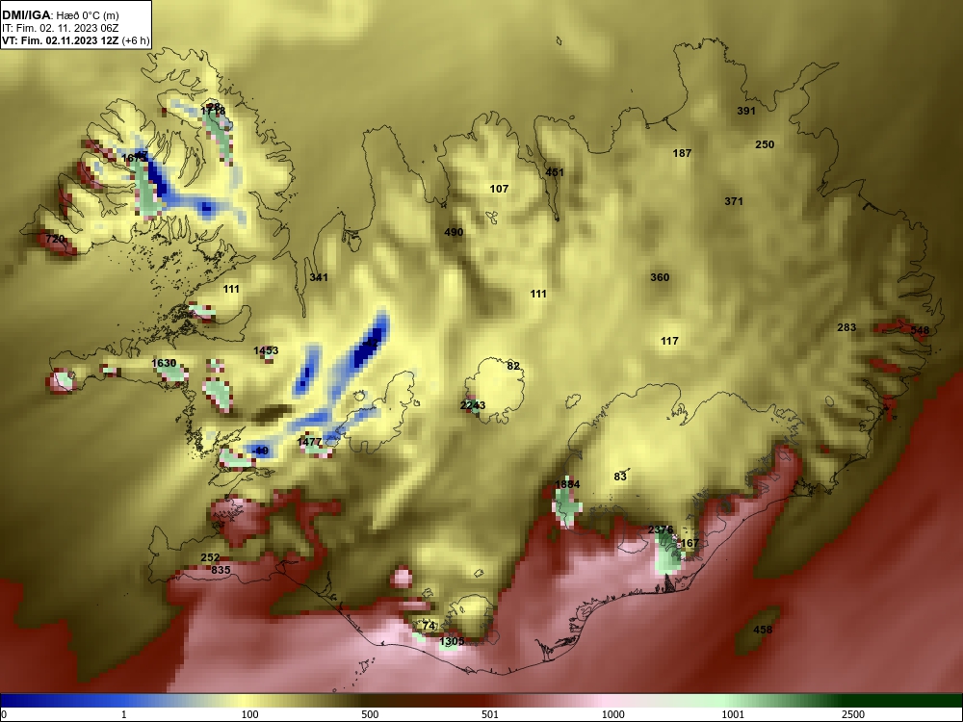
Task: Click the 835 value on the map
Action: (221, 570)
